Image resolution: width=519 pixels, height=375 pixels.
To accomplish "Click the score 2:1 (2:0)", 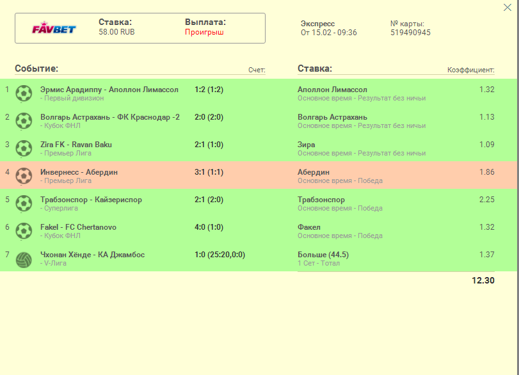I will coord(209,200).
